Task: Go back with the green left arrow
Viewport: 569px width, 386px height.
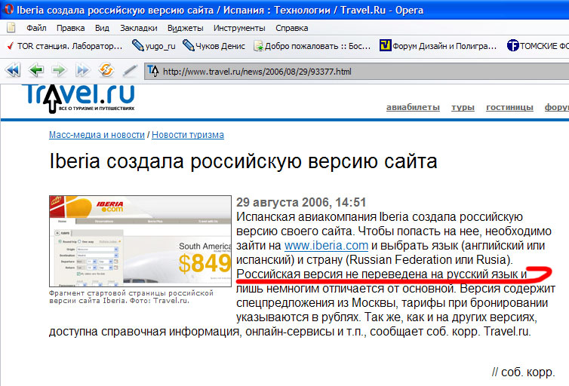Action: tap(36, 70)
